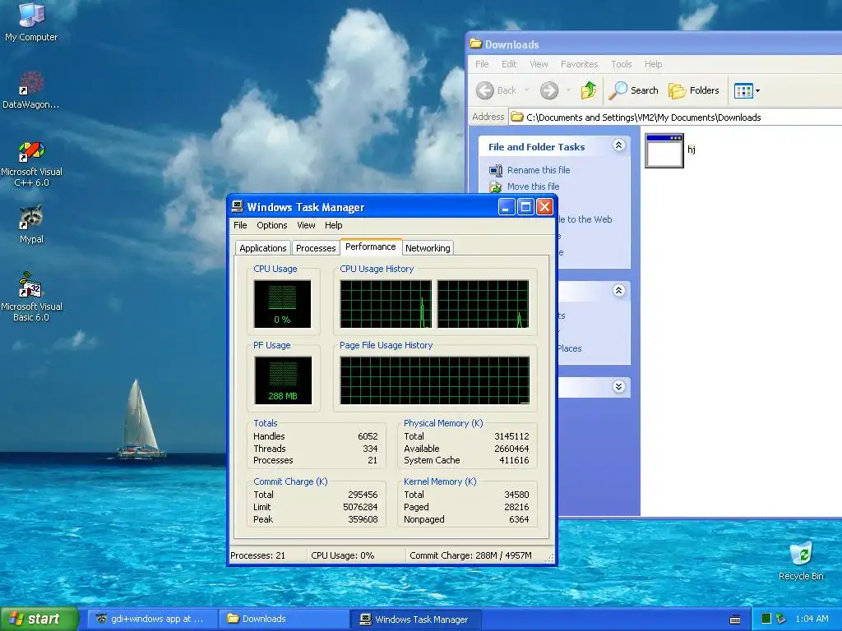
Task: Click the taskbar clock 1:04 AM
Action: (812, 619)
